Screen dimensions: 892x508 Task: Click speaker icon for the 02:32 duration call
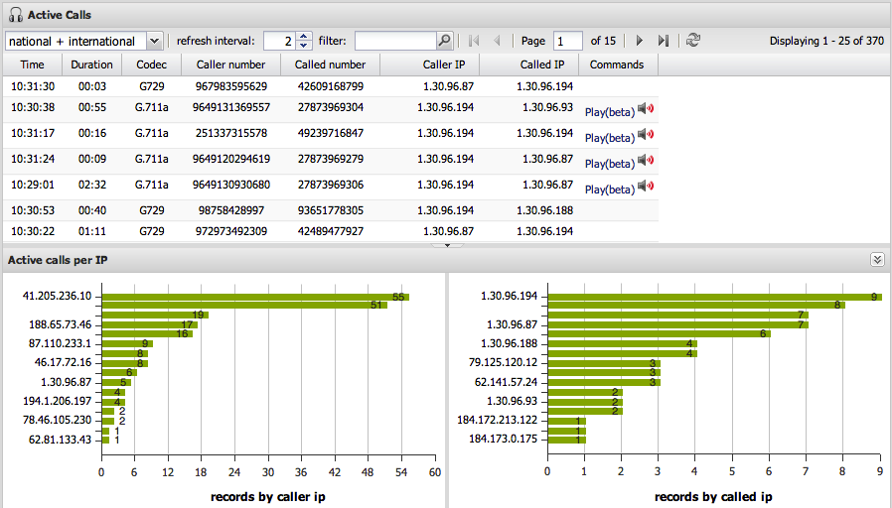(x=646, y=186)
